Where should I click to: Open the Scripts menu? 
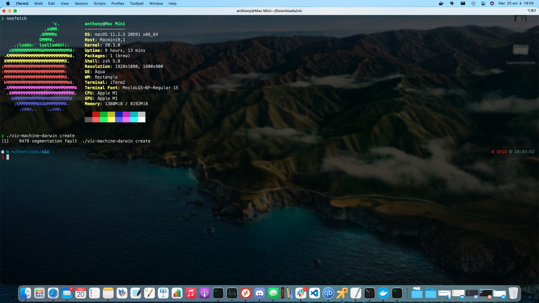pyautogui.click(x=100, y=3)
